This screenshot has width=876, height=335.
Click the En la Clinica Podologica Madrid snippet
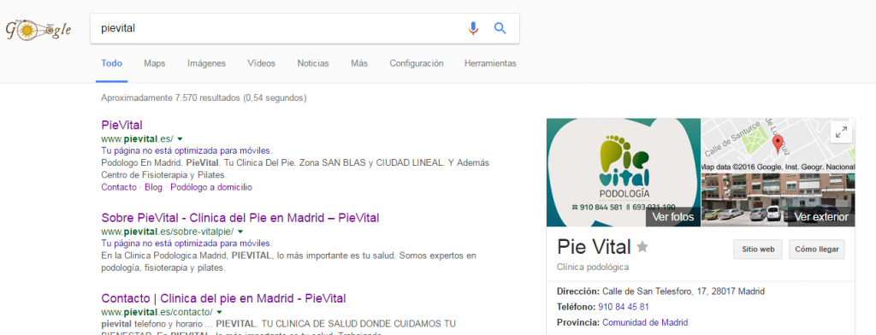coord(288,262)
